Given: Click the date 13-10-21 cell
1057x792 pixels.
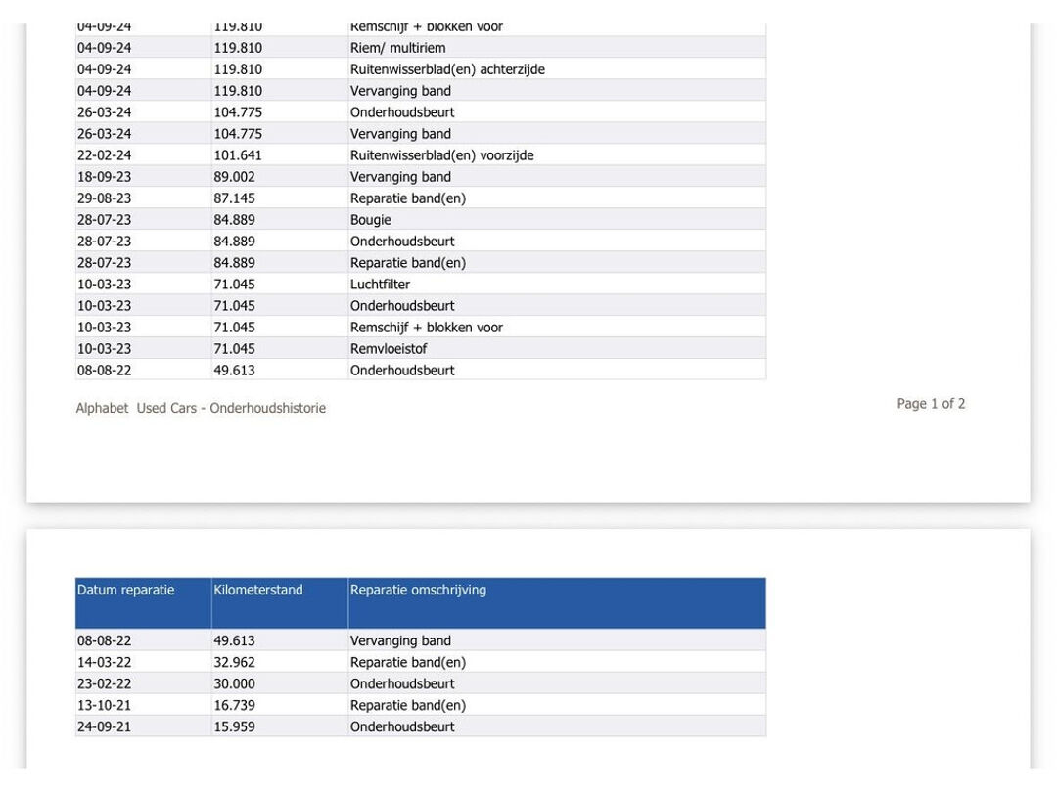Looking at the screenshot, I should click(x=105, y=706).
